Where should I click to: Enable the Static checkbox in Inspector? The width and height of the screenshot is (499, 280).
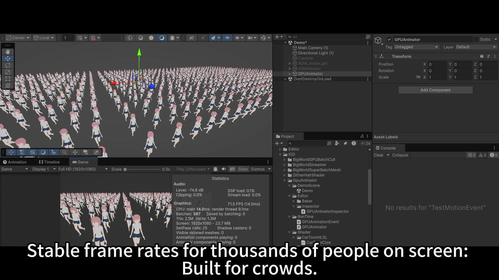pos(476,39)
